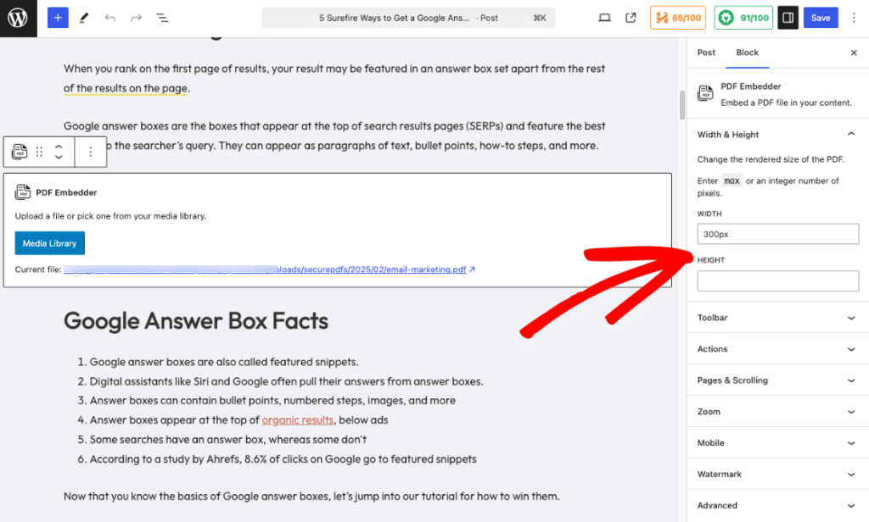Click the Save button
Screen dimensions: 869x522
821,18
